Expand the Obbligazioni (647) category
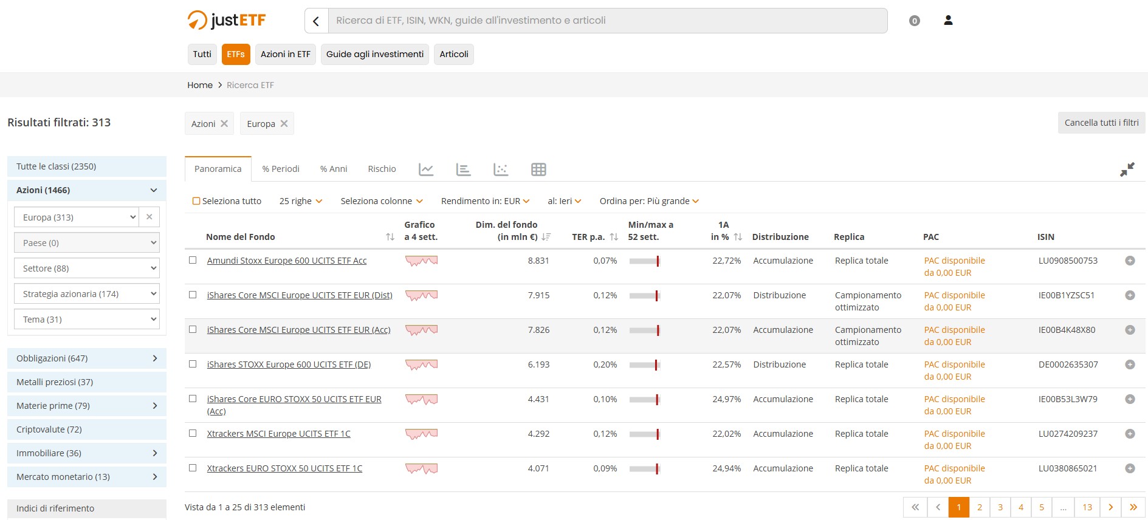The height and width of the screenshot is (520, 1148). tap(87, 358)
